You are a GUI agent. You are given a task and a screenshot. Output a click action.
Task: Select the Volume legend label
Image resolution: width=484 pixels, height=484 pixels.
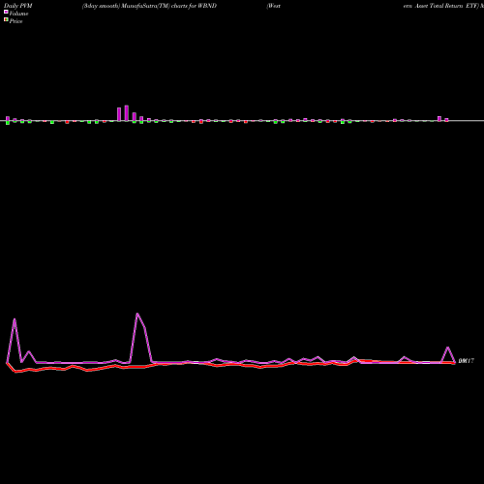18,14
